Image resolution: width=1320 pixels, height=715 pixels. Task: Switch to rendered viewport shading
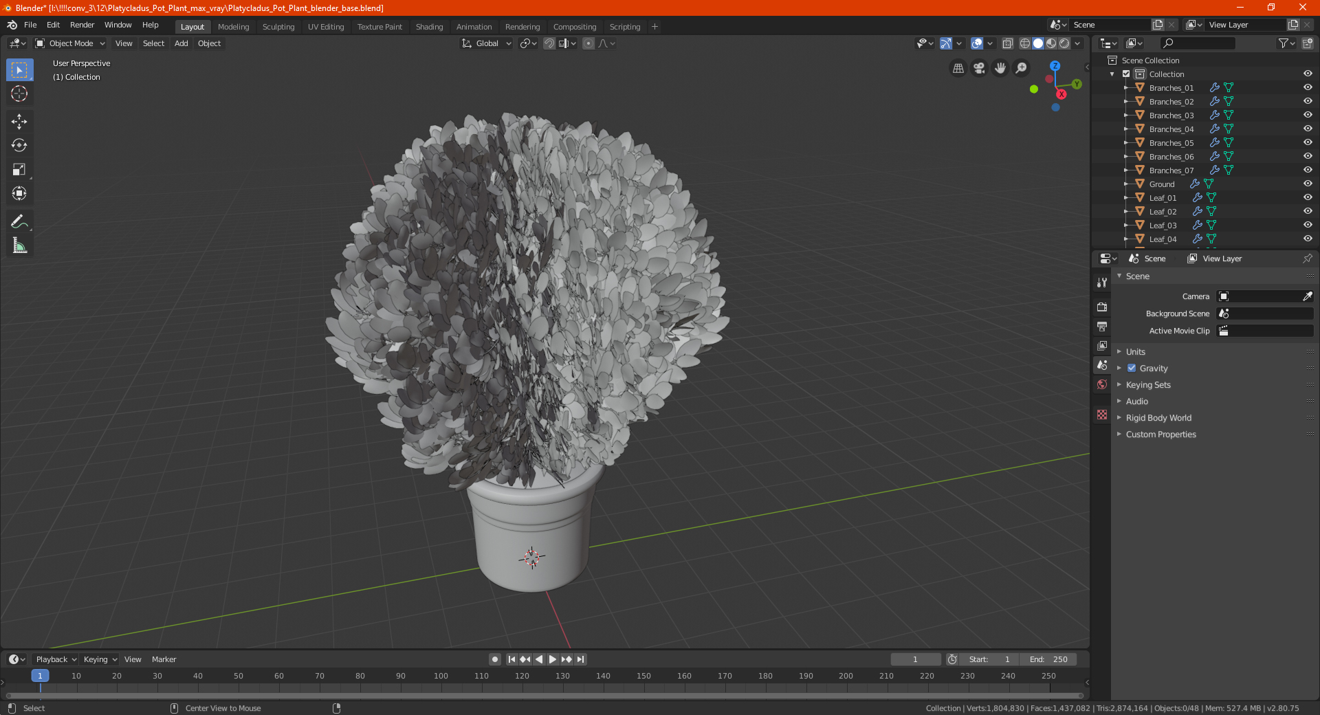coord(1064,43)
